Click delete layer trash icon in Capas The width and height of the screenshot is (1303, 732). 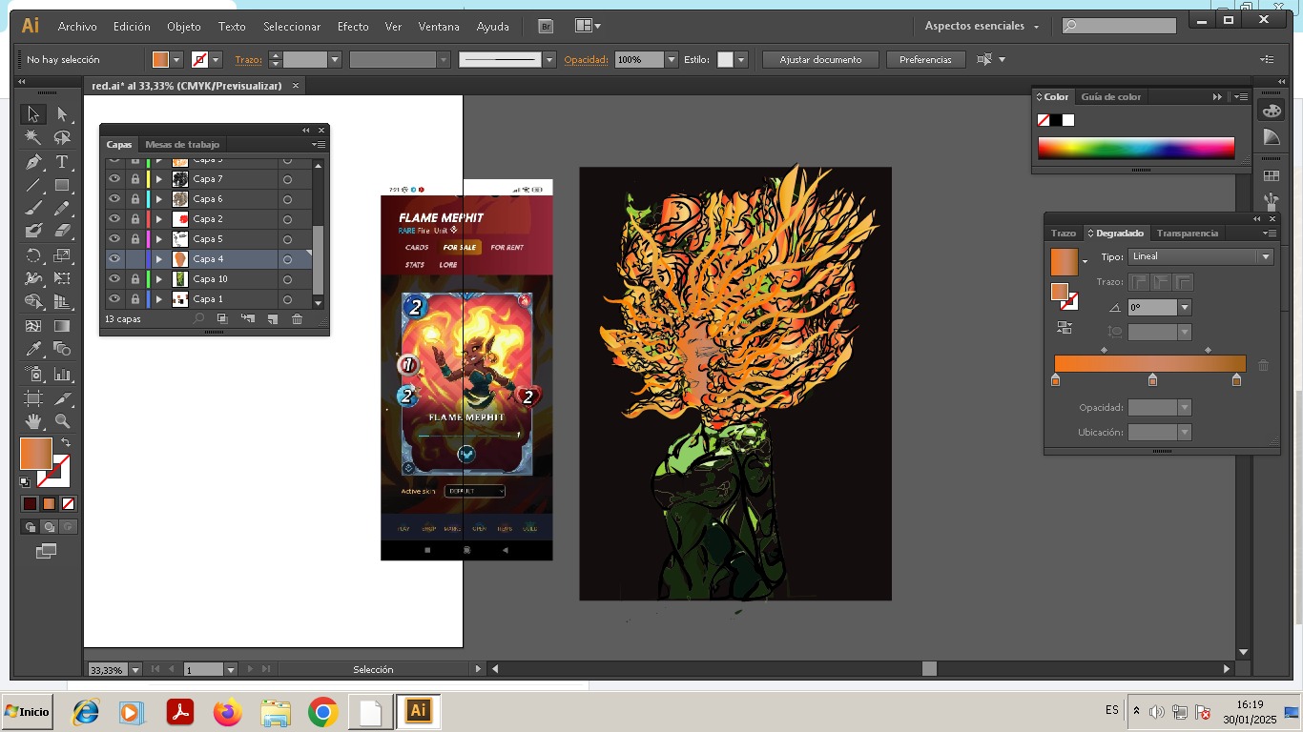tap(297, 319)
